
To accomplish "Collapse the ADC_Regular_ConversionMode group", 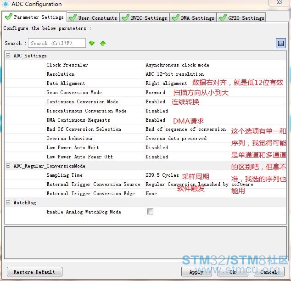I will coord(8,166).
